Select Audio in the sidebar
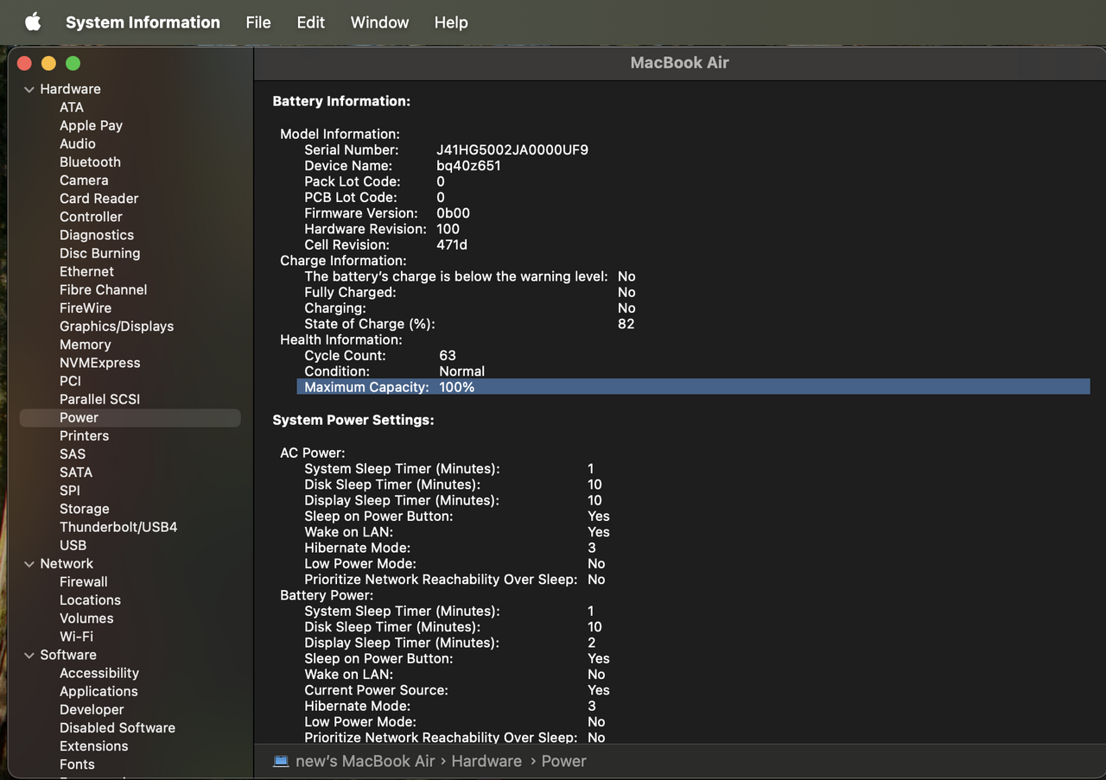1106x780 pixels. pos(78,143)
